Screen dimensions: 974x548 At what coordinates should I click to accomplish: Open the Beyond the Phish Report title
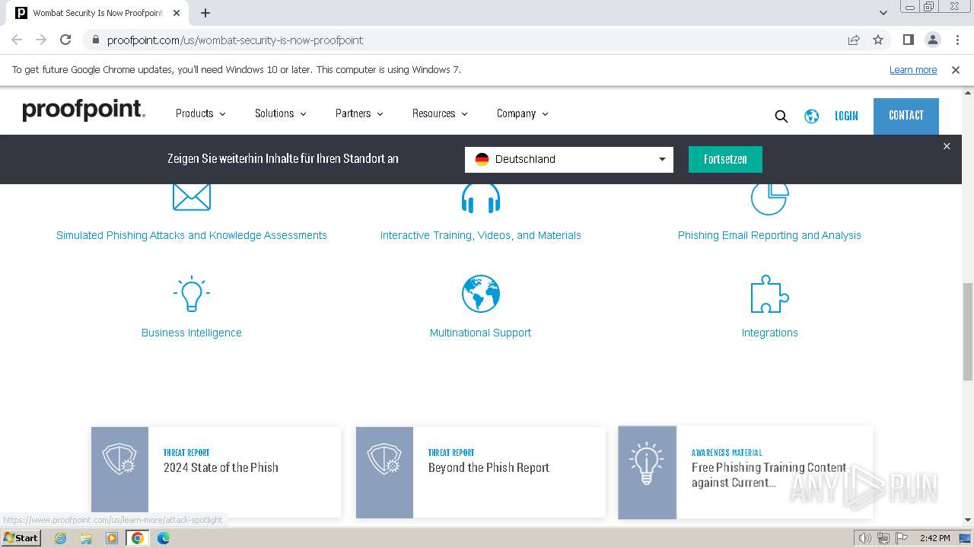tap(489, 467)
